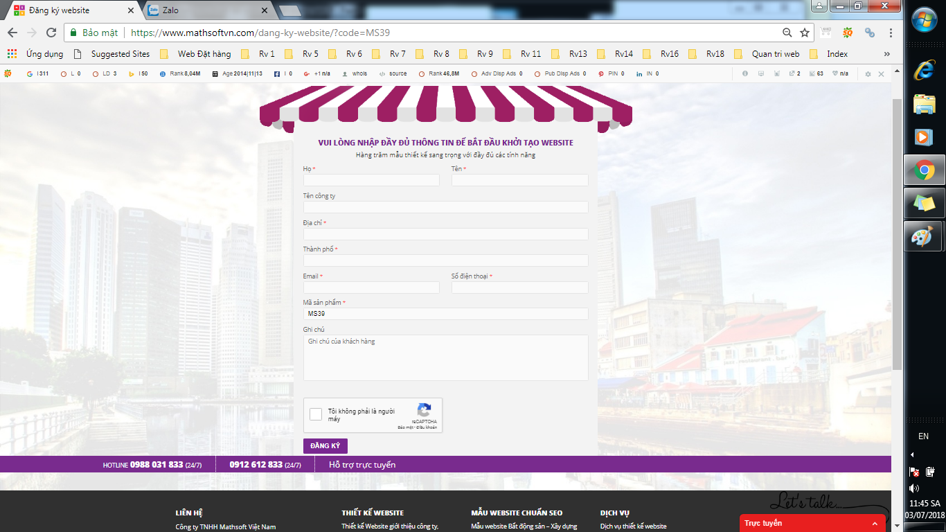Screen dimensions: 946x532
Task: Reload the page with the refresh icon
Action: [51, 33]
